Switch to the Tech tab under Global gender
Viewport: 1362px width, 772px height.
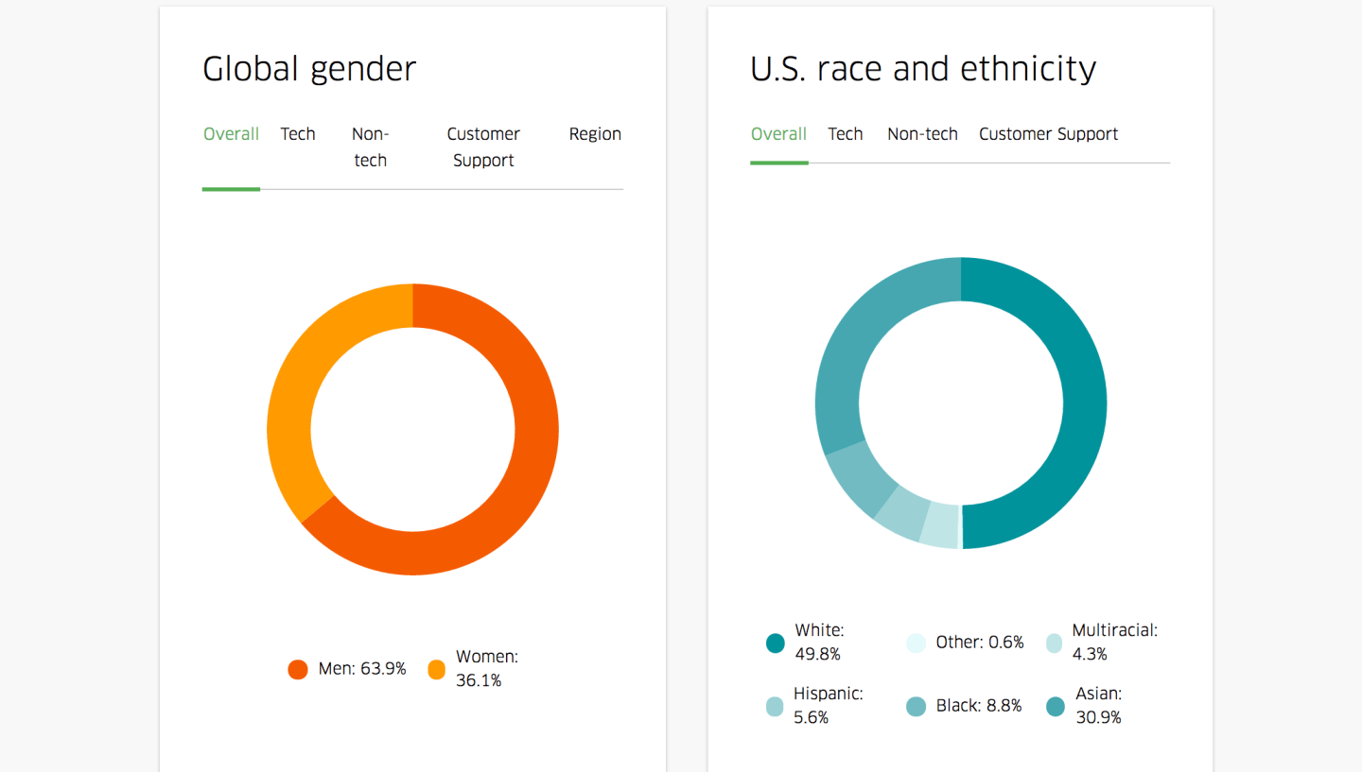click(298, 133)
